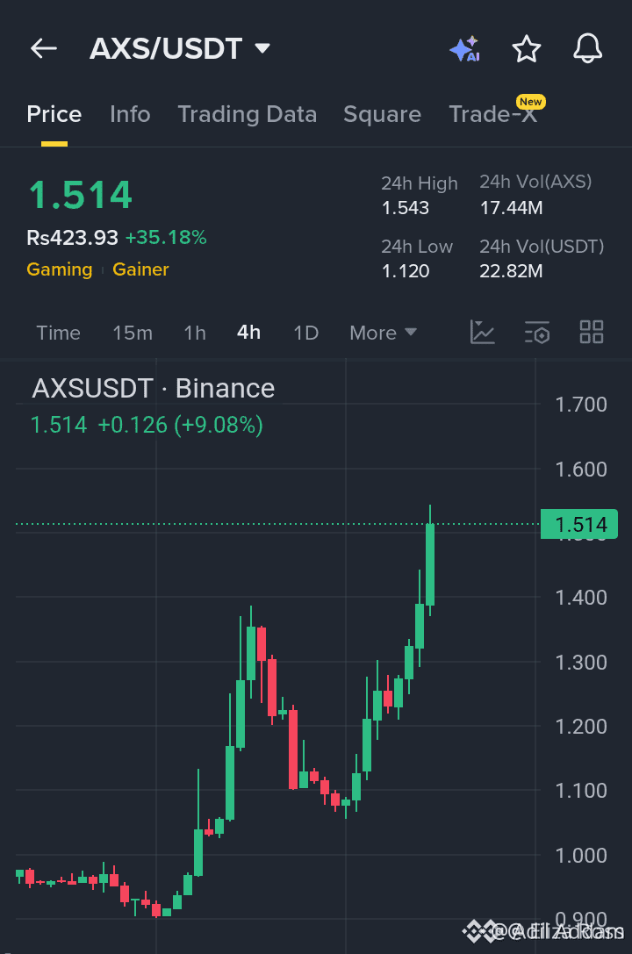Open the Trade-X tab
The image size is (632, 954).
point(493,114)
